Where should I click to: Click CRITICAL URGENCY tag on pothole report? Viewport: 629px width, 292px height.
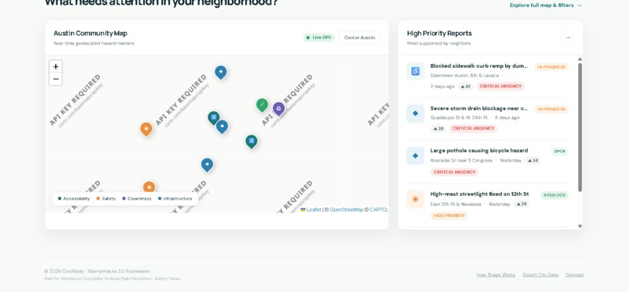[x=454, y=172]
